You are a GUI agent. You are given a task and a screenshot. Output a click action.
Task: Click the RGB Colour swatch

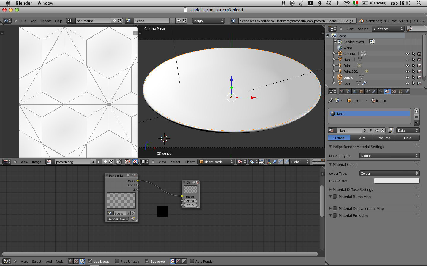click(x=396, y=181)
